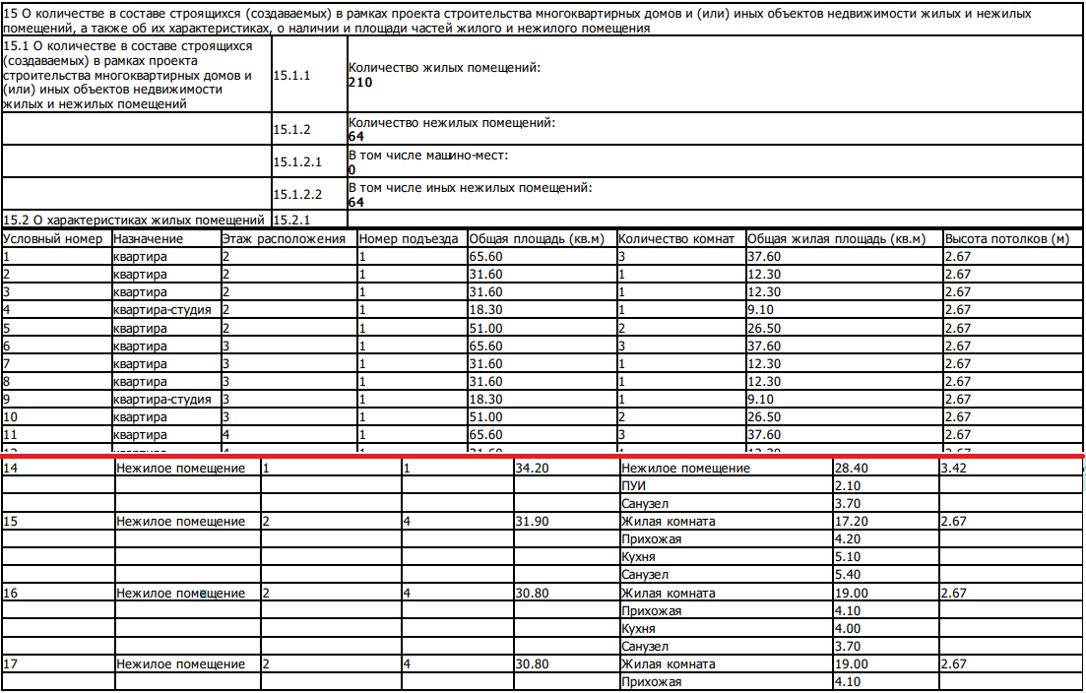This screenshot has height=693, width=1086.
Task: Select the 'Количество нежилых помещений:' label
Action: click(452, 123)
